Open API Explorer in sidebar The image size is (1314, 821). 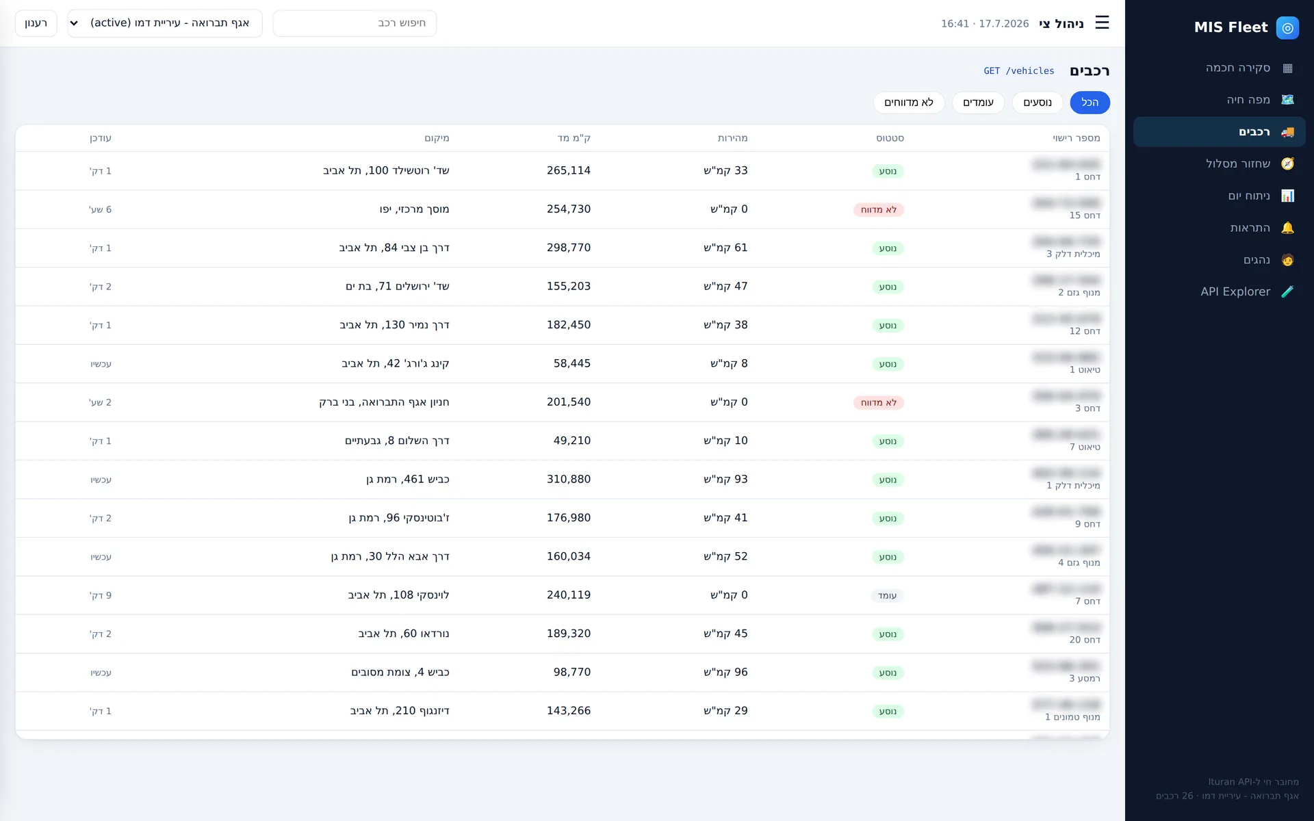click(1220, 291)
